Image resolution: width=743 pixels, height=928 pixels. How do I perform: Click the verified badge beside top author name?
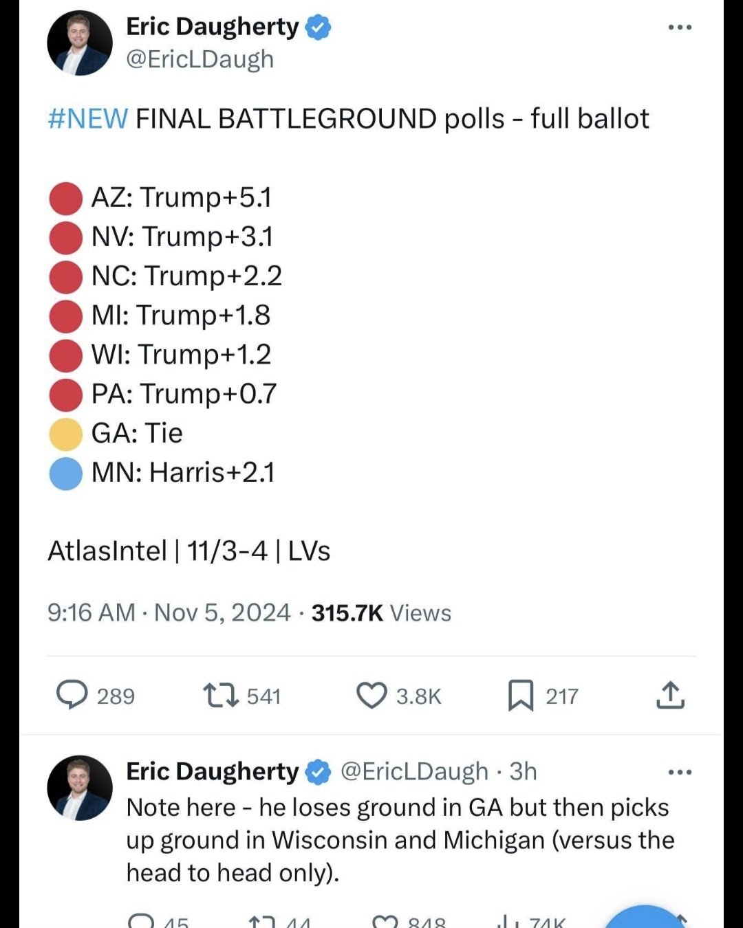(x=318, y=27)
